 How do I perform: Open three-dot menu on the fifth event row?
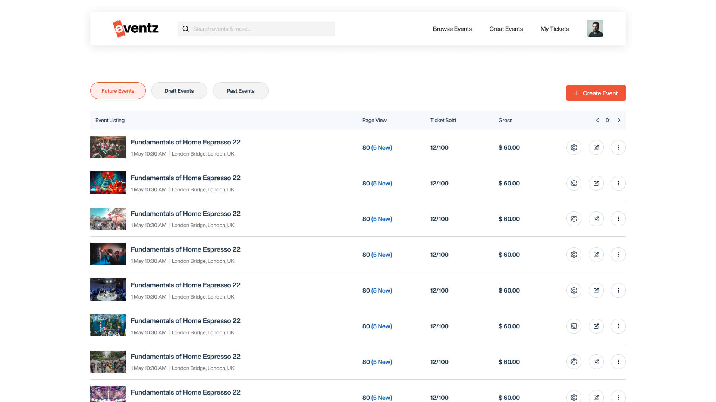coord(618,290)
